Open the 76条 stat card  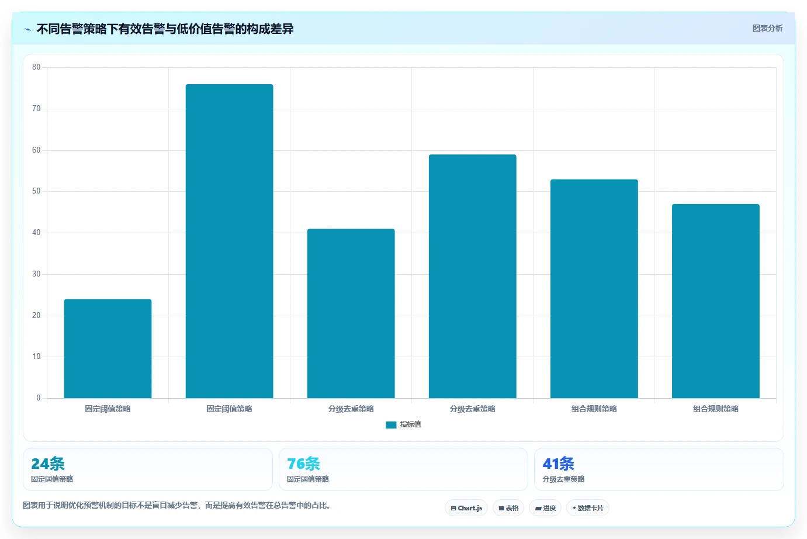(x=403, y=469)
